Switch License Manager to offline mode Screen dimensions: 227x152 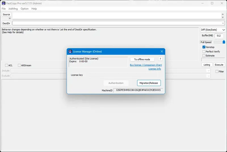click(x=142, y=59)
